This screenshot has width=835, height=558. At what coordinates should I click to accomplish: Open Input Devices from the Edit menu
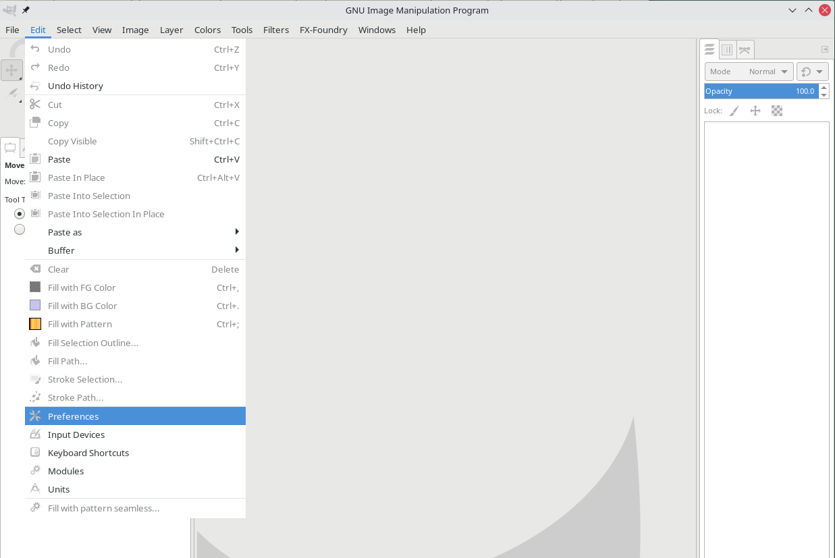pyautogui.click(x=135, y=435)
